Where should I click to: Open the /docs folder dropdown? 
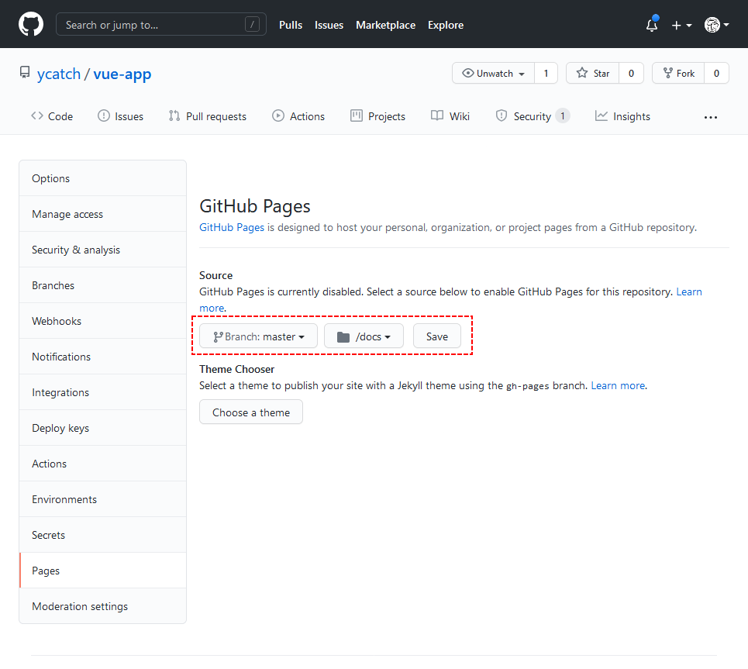point(364,336)
